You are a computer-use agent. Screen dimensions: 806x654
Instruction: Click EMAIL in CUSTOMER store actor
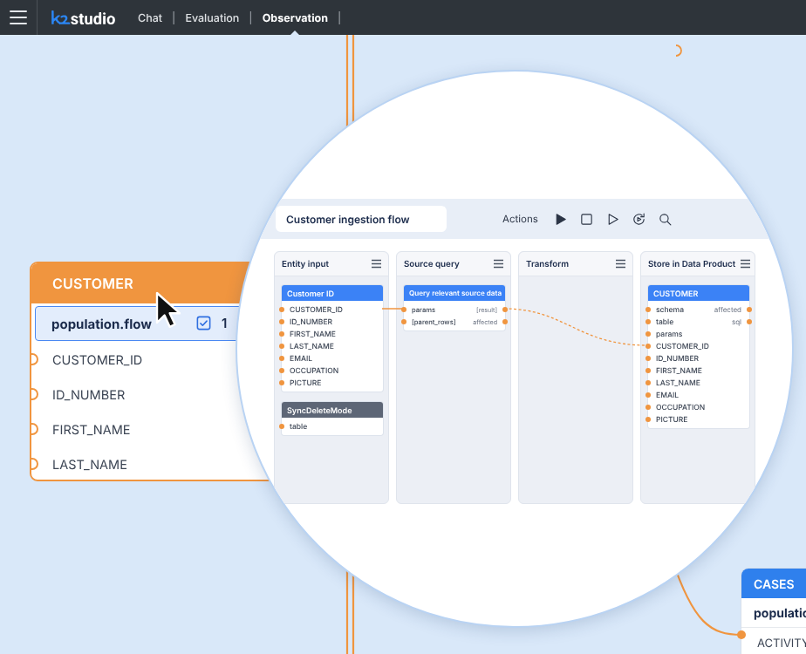666,395
